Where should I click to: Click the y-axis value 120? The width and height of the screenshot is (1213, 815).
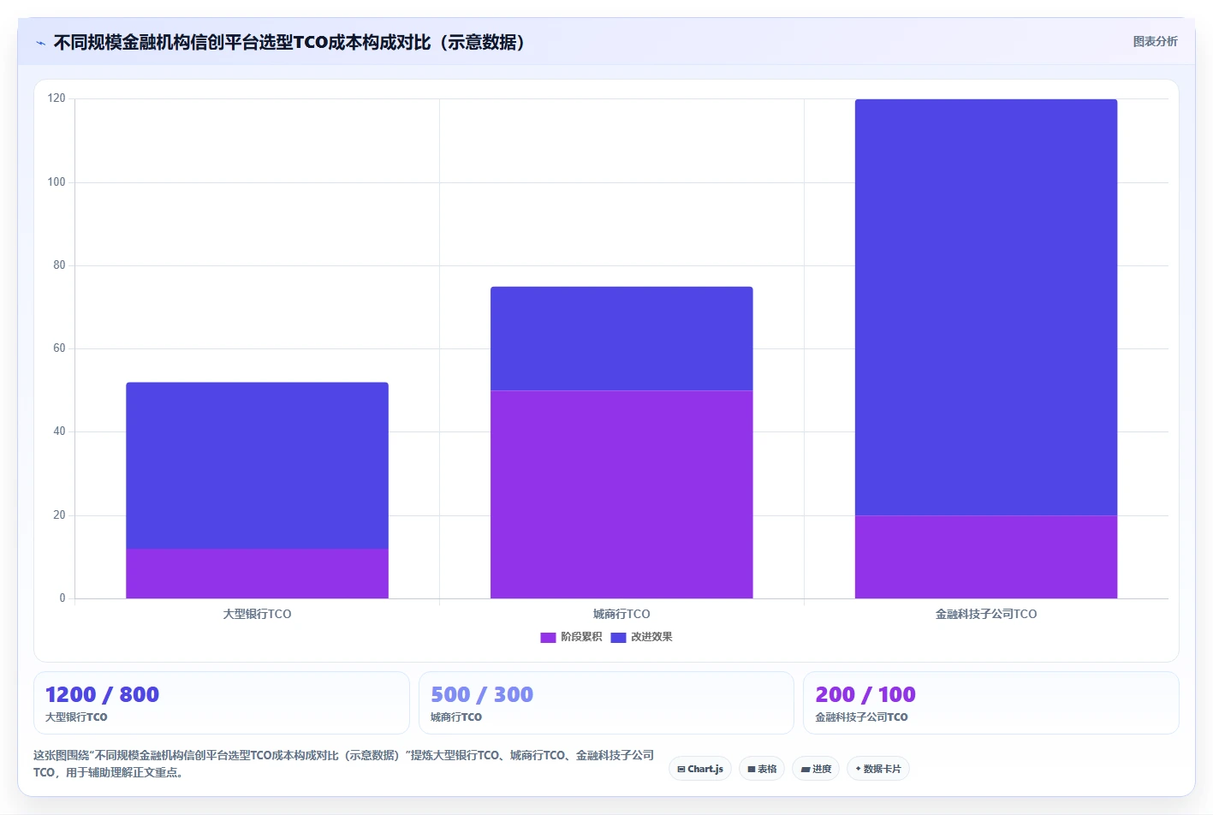[x=56, y=98]
